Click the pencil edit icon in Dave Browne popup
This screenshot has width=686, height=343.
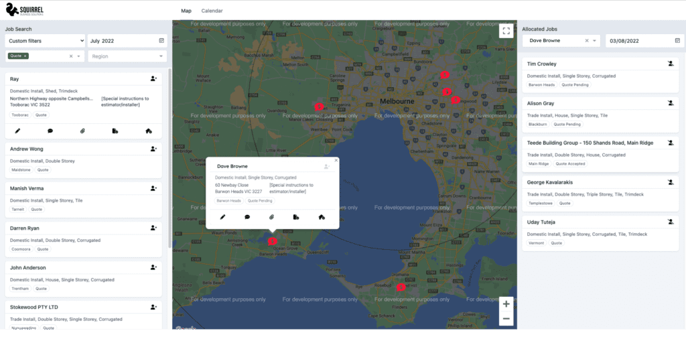(222, 217)
